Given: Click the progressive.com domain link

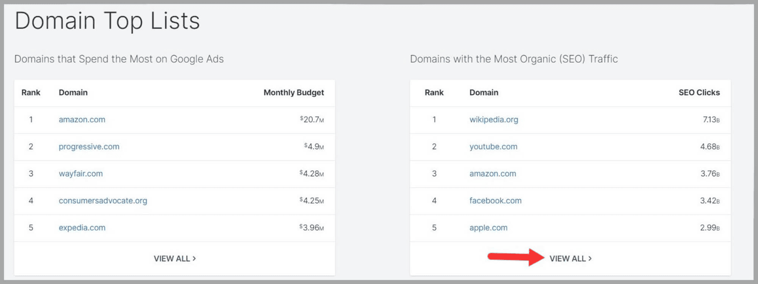Looking at the screenshot, I should pos(89,147).
